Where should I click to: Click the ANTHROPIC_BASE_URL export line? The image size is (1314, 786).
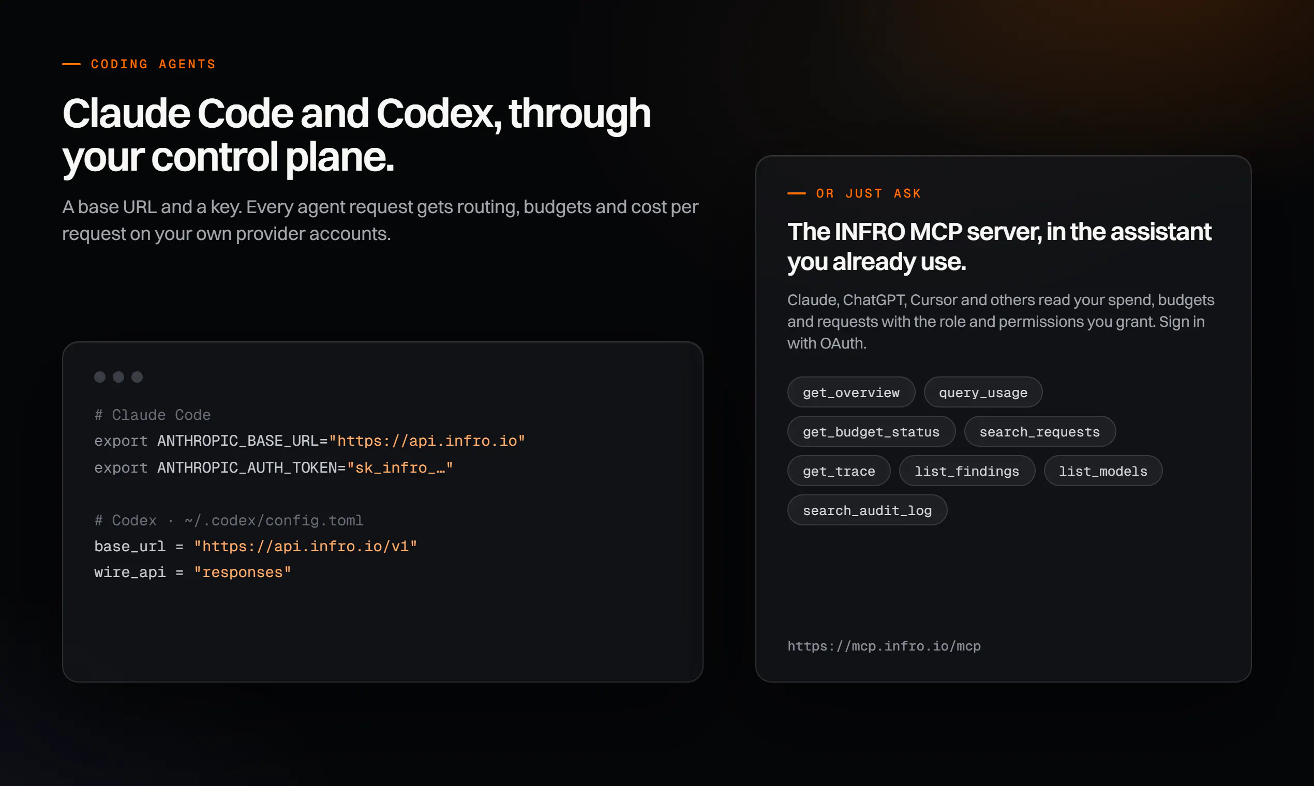click(x=309, y=441)
